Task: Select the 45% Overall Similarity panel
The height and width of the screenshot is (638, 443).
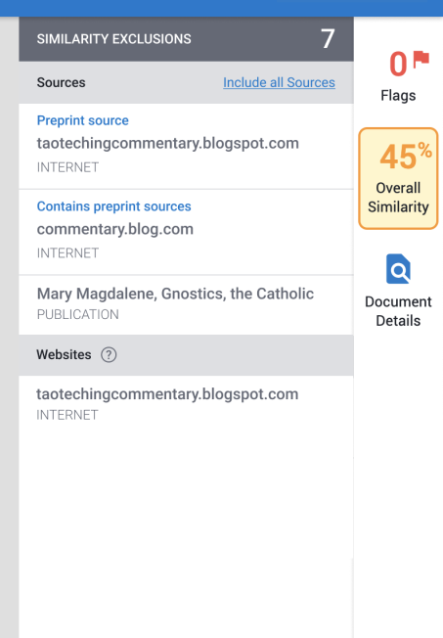Action: [x=398, y=179]
